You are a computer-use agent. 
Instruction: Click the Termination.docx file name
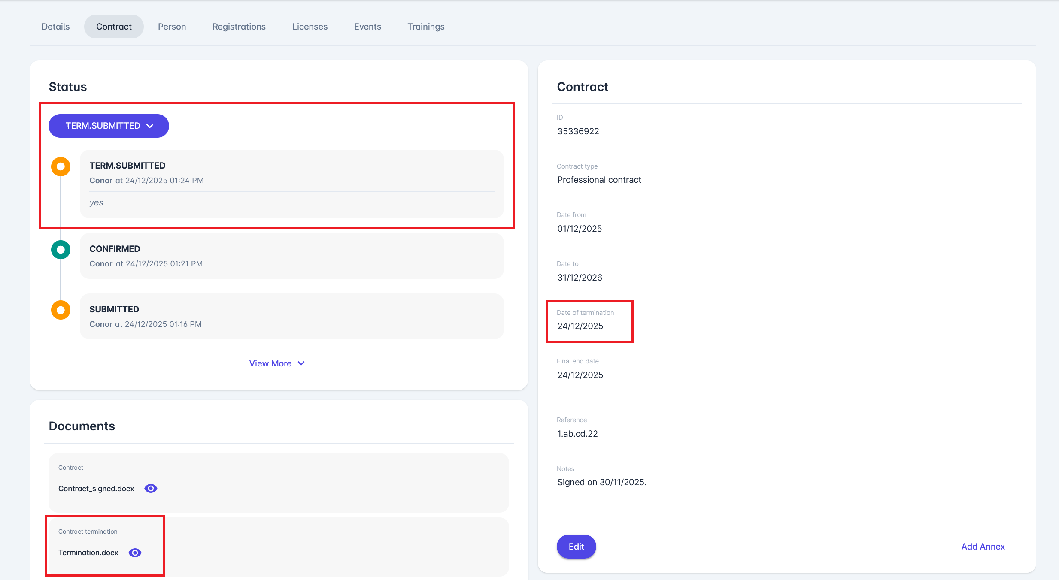(88, 553)
